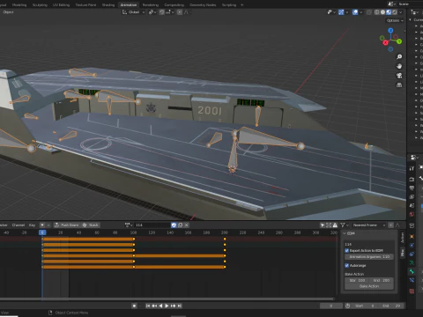Toggle camera view with the camera icon
Image resolution: width=423 pixels, height=317 pixels.
[x=399, y=76]
